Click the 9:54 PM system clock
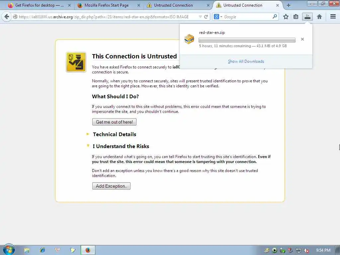 coord(323,250)
